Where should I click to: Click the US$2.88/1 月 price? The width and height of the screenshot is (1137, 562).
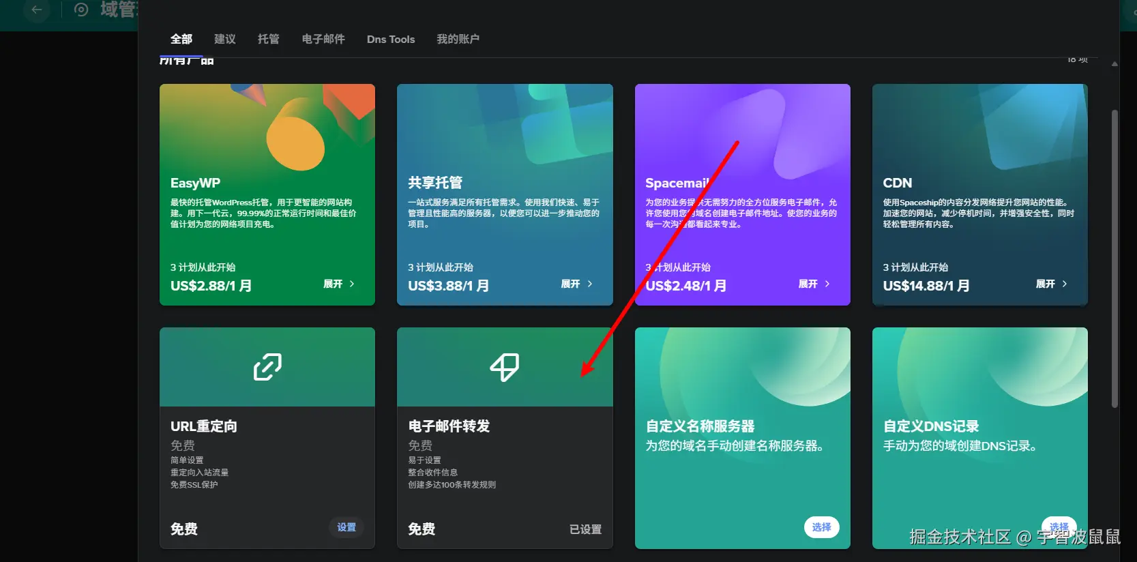coord(211,286)
